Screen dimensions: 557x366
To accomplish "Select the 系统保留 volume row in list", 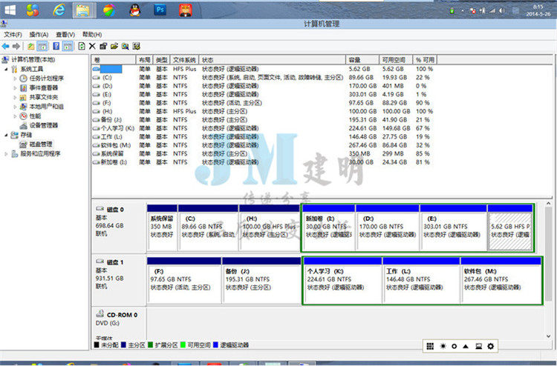I will (x=263, y=154).
